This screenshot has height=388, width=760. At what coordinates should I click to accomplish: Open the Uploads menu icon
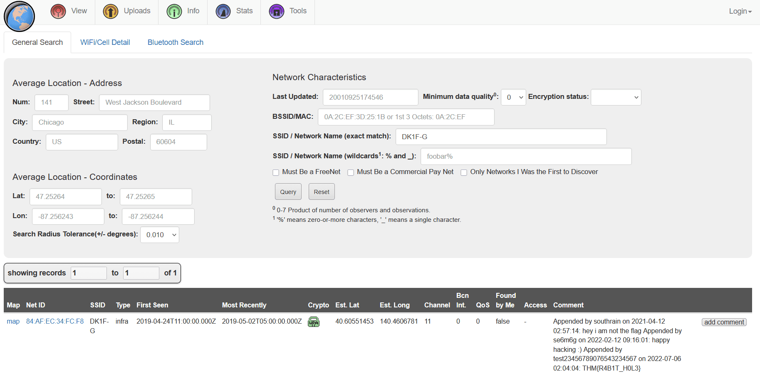(111, 11)
